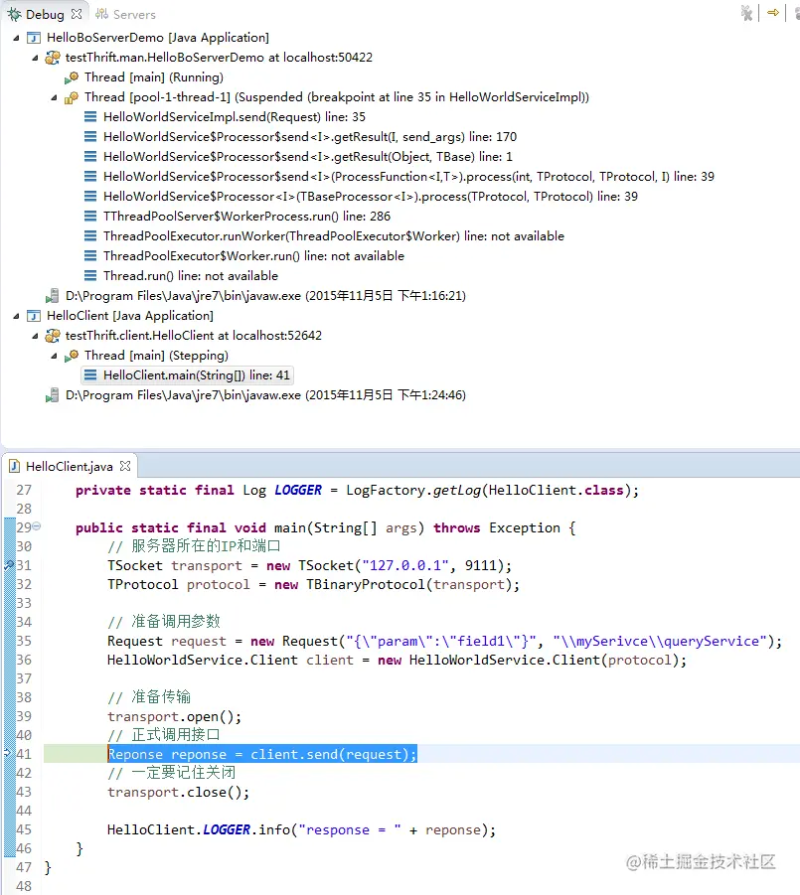Click stack frame icon beside HelloWorldServiceImpl.send
This screenshot has width=800, height=895.
[90, 117]
